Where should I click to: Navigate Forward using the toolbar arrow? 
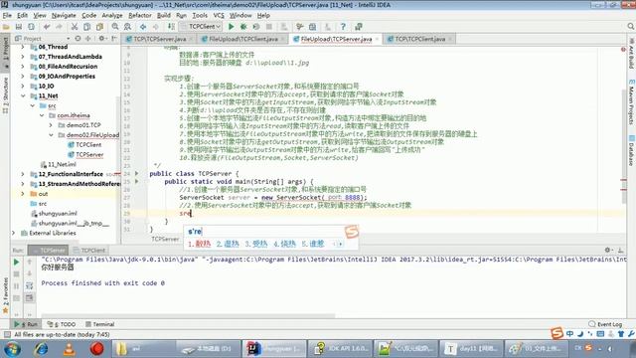pos(156,27)
